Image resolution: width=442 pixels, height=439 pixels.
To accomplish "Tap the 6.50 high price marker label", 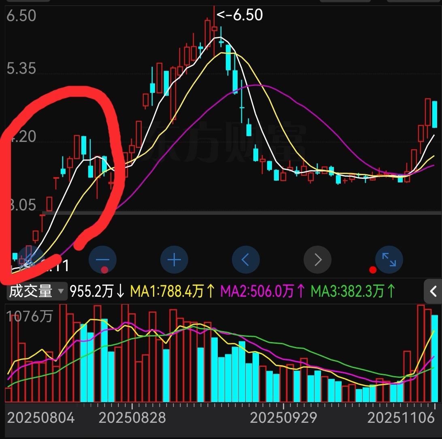I will (x=240, y=15).
